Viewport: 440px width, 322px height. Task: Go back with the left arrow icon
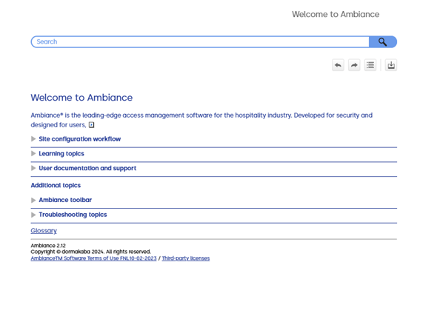pyautogui.click(x=338, y=65)
